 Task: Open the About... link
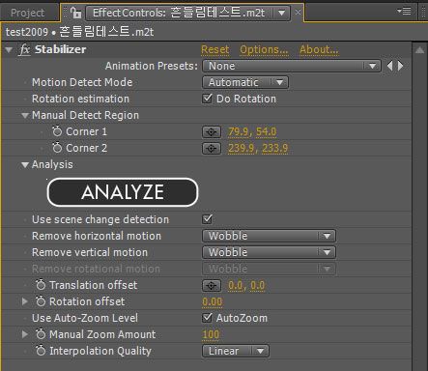(x=319, y=49)
